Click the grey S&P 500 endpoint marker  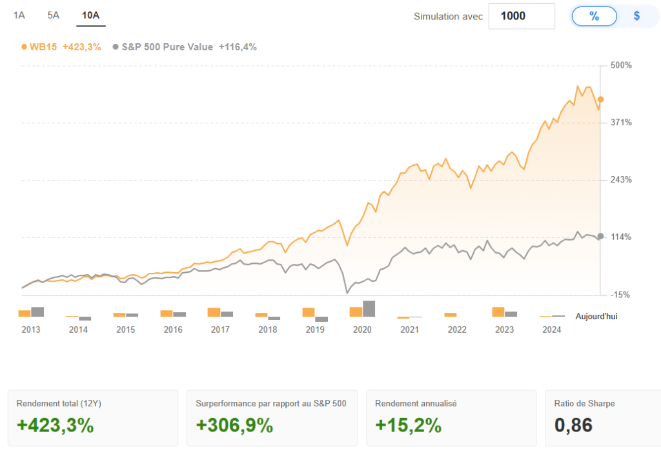(x=600, y=236)
